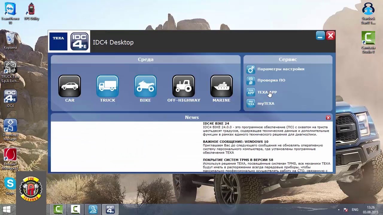The image size is (383, 215).
Task: Click the Среда section header
Action: [x=146, y=59]
